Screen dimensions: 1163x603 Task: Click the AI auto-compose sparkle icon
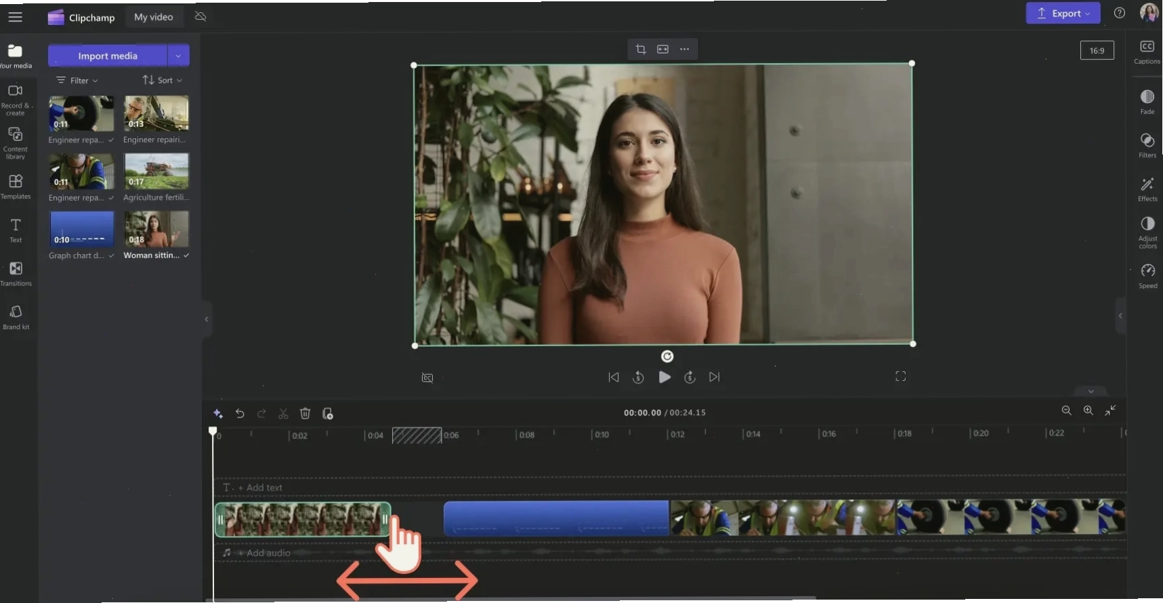(217, 413)
